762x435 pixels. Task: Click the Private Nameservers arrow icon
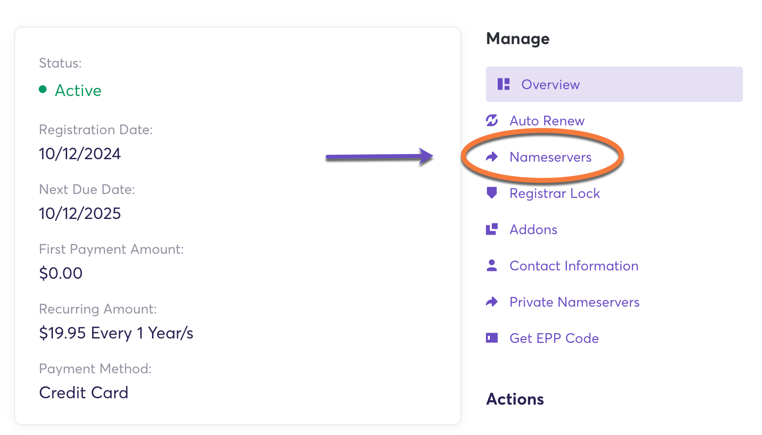click(492, 302)
